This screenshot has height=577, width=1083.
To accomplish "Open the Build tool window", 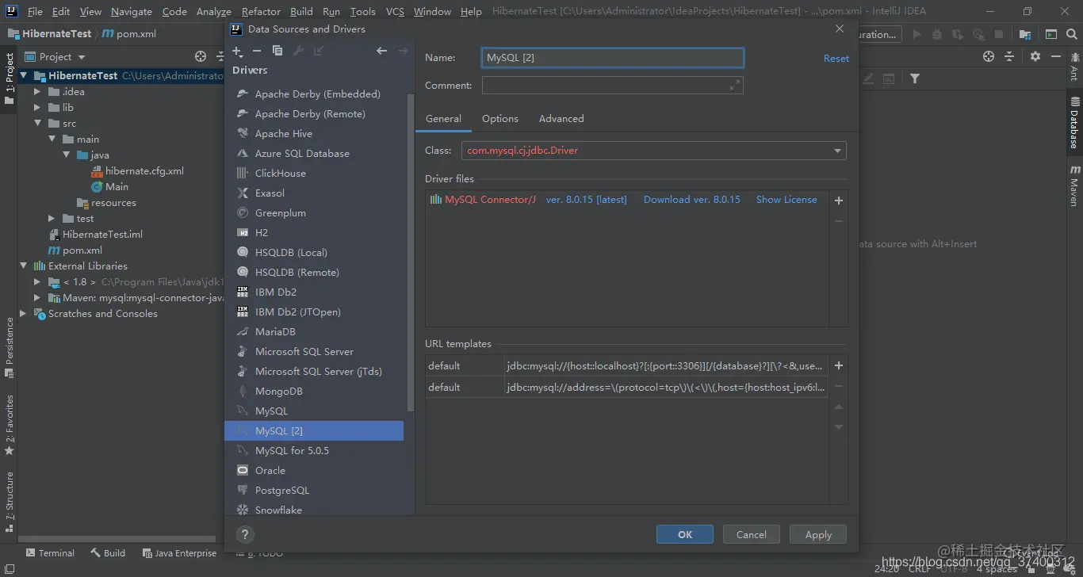I will (x=108, y=553).
